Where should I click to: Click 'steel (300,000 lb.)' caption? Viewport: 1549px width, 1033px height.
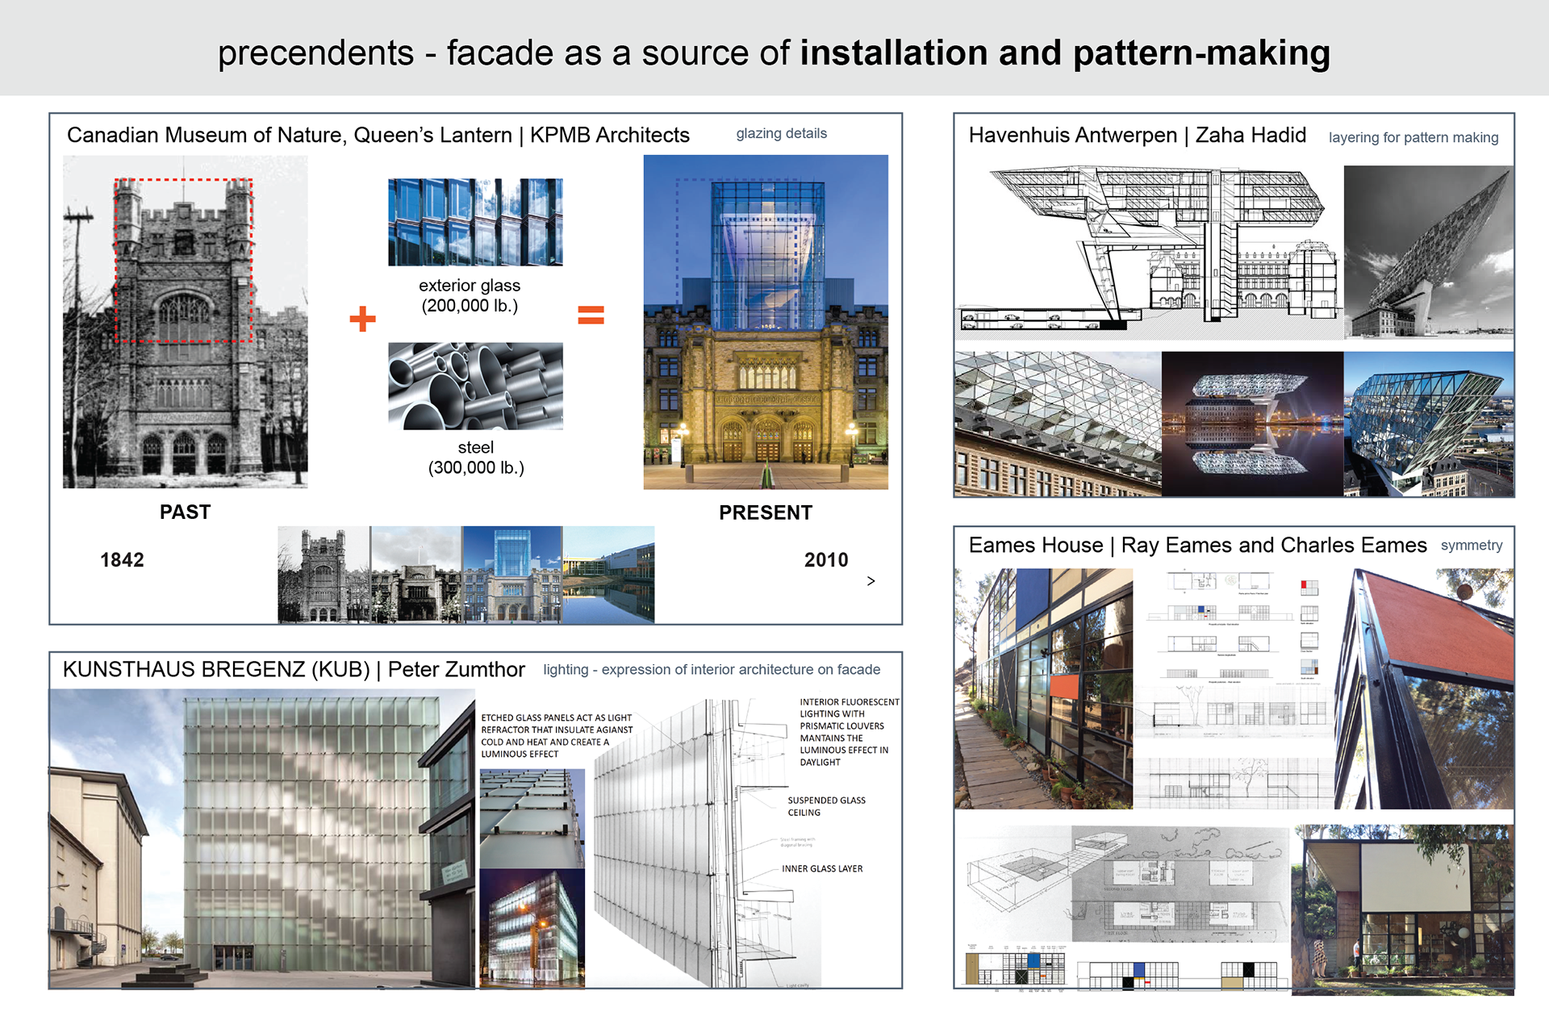click(476, 458)
